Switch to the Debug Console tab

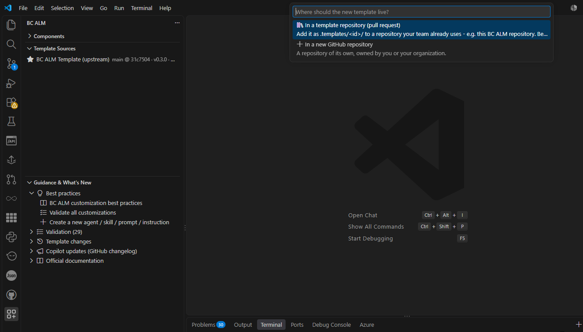(332, 325)
